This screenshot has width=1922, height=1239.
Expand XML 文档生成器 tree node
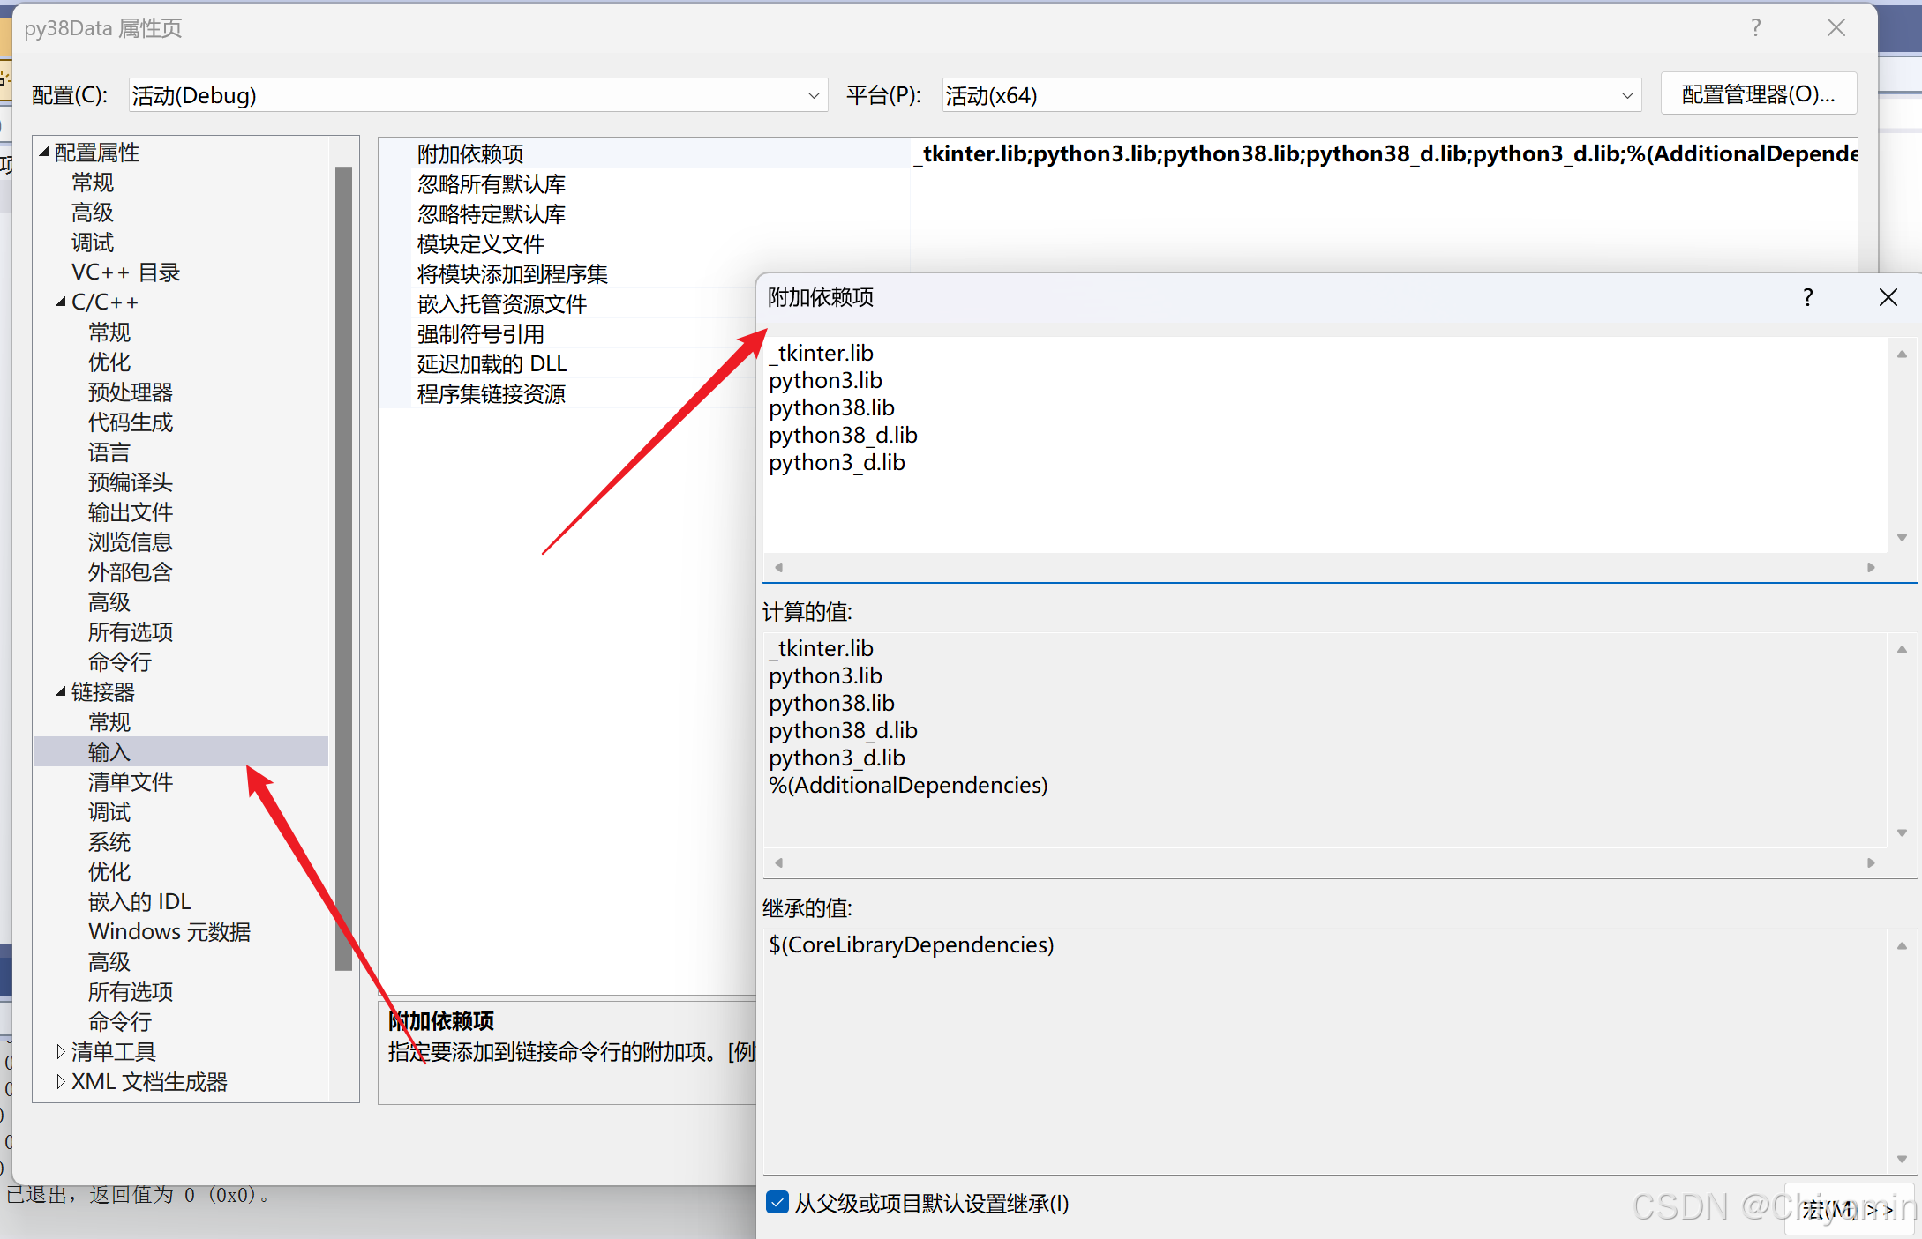pos(61,1081)
